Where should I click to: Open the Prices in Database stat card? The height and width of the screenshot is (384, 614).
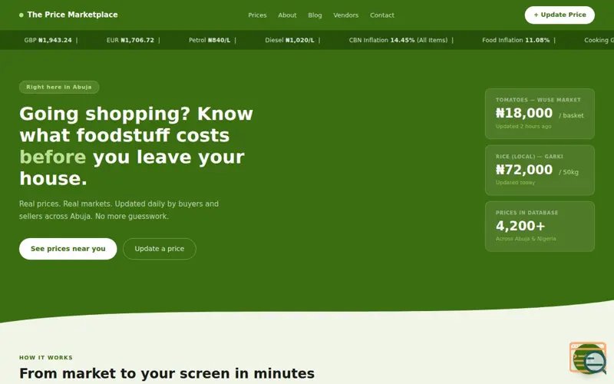540,226
